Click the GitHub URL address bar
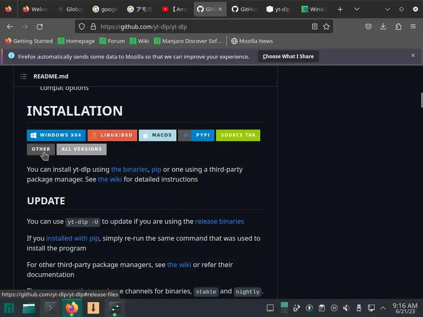Screen dimensions: 423x317 (x=204, y=27)
